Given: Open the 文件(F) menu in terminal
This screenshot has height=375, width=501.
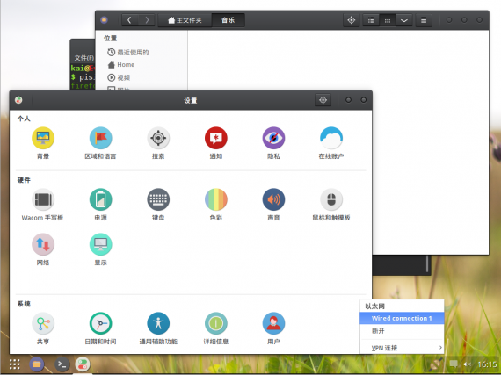Looking at the screenshot, I should click(84, 58).
